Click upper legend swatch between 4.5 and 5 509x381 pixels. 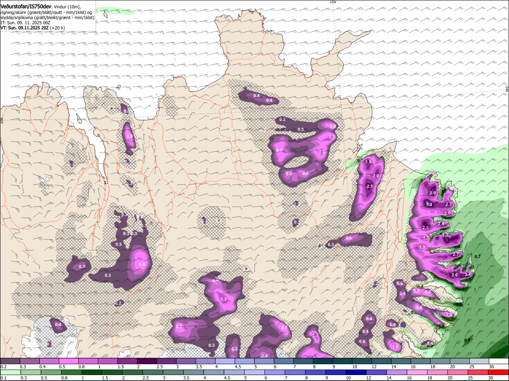(x=245, y=361)
